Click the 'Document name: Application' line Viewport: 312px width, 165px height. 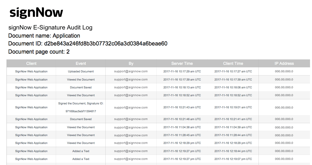(x=44, y=36)
